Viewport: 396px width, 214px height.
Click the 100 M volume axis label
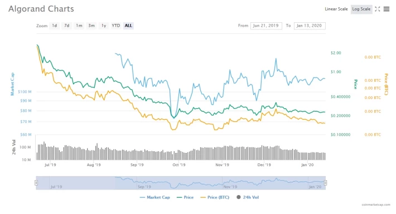point(25,147)
